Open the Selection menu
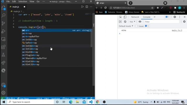 pyautogui.click(x=23, y=1)
